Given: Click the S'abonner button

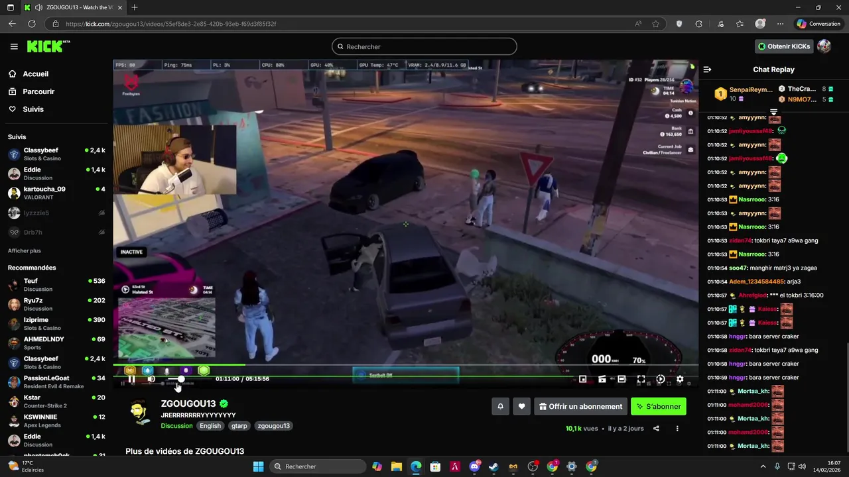Looking at the screenshot, I should click(x=659, y=406).
